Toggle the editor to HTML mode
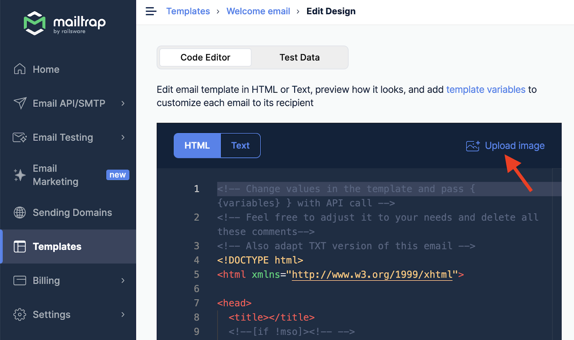This screenshot has width=574, height=340. 197,145
